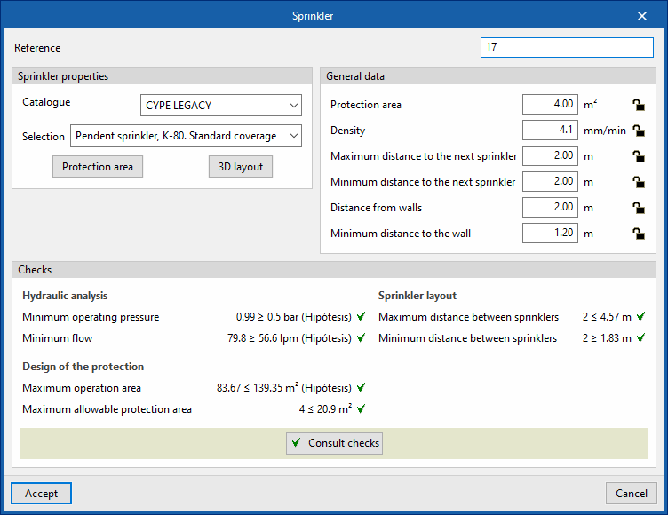Click lock icon for Minimum distance to next sprinkler
668x515 pixels.
638,182
